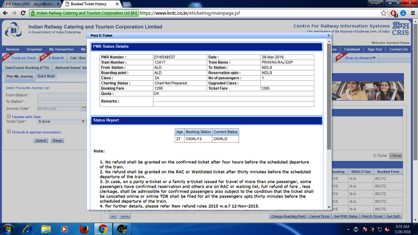Screen dimensions: 418x235
Task: Open the Enquiries menu
Action: pos(34,49)
